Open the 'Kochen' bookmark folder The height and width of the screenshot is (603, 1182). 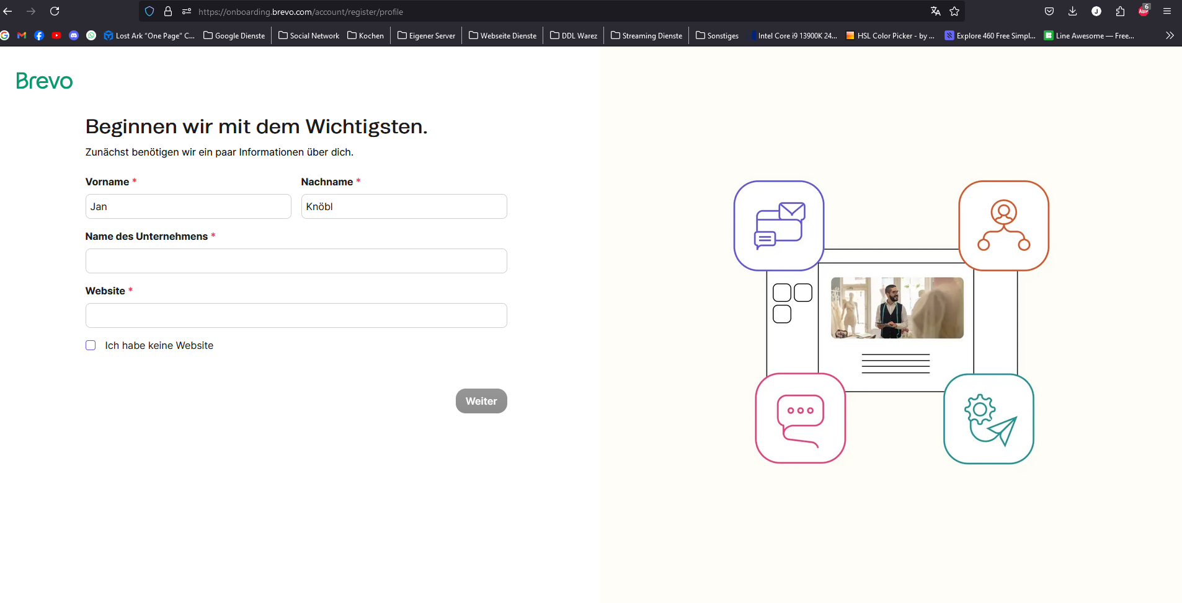[366, 35]
